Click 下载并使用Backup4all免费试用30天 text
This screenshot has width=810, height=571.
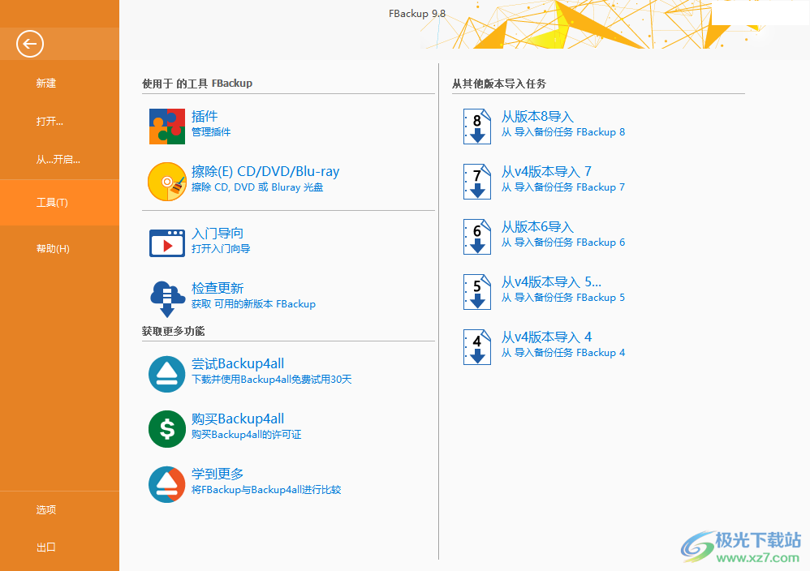tap(272, 380)
